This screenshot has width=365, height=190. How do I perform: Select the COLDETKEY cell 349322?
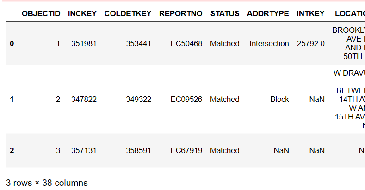tap(138, 99)
